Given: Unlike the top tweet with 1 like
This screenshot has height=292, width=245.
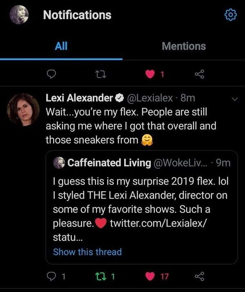Looking at the screenshot, I should pos(151,74).
